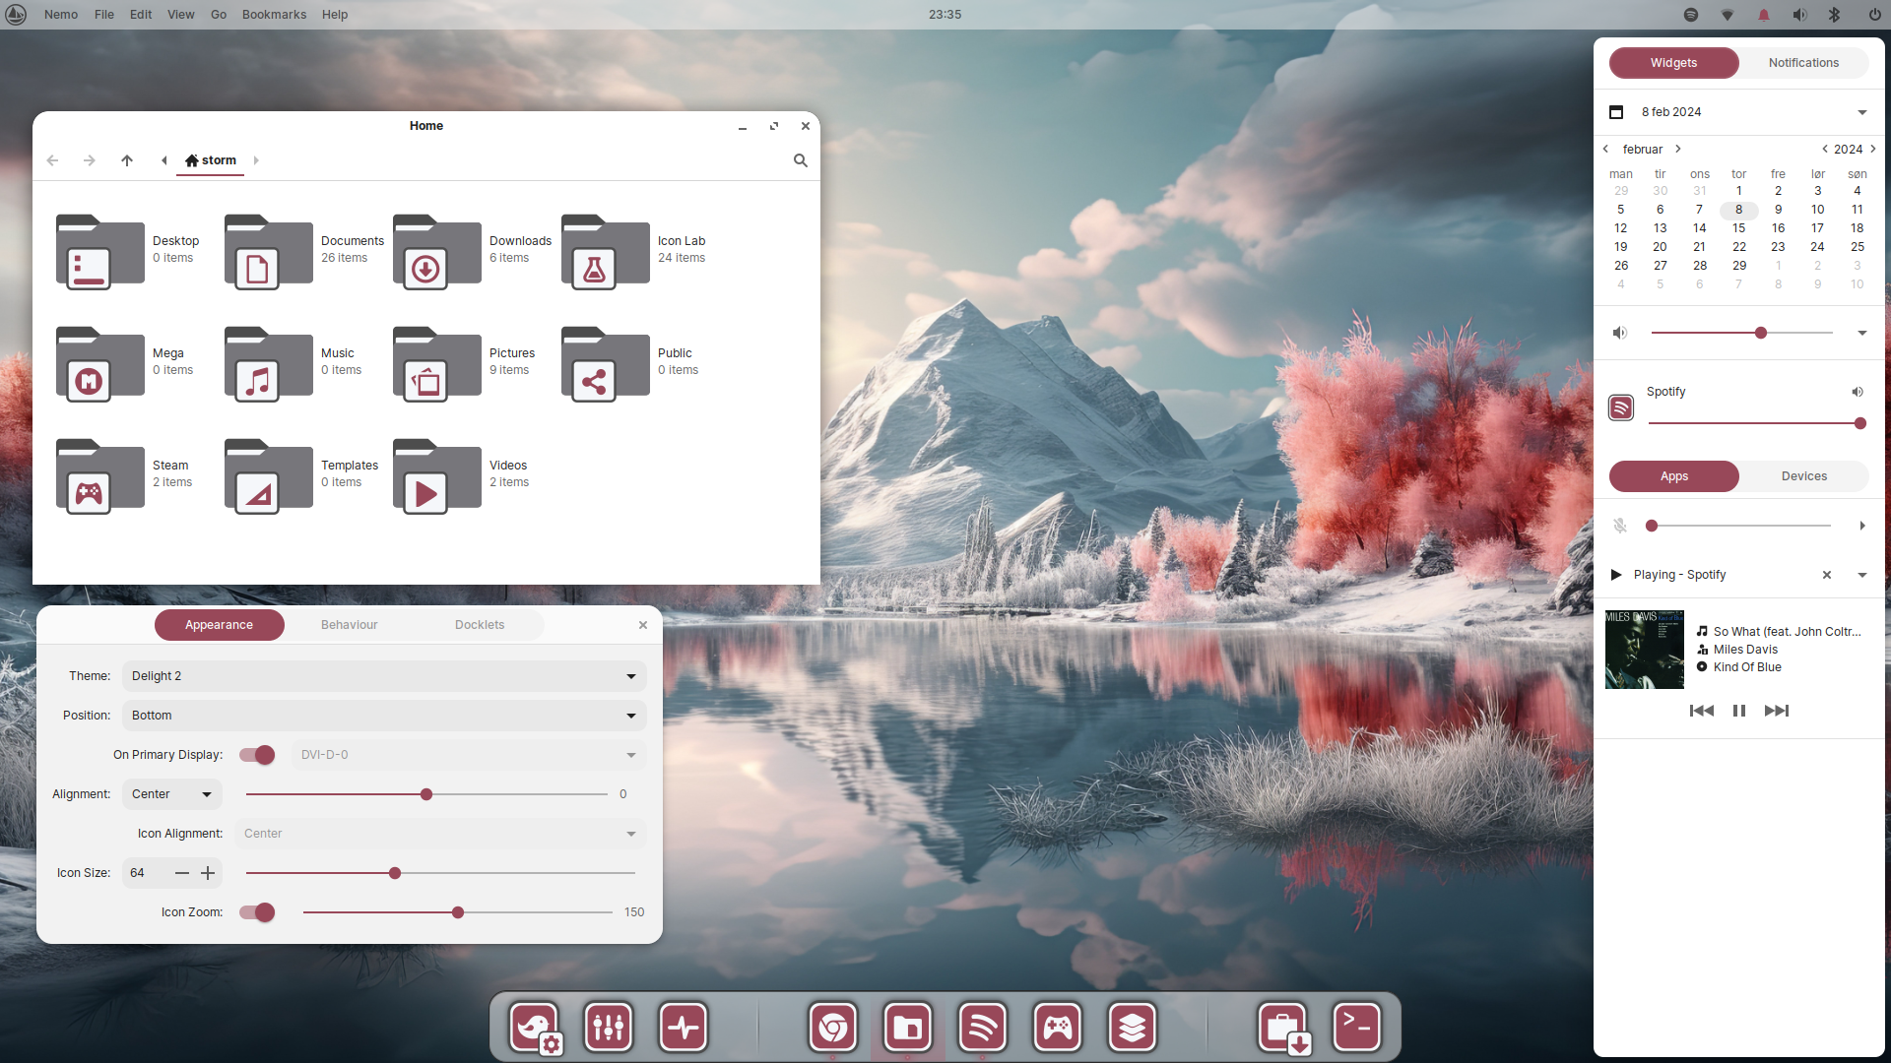Launch Chrome from the dock
The width and height of the screenshot is (1891, 1063).
pyautogui.click(x=832, y=1027)
